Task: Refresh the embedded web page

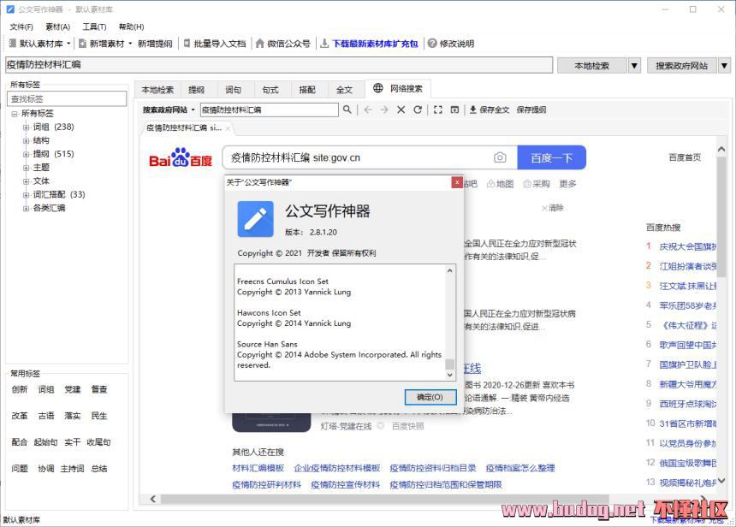Action: tap(418, 110)
